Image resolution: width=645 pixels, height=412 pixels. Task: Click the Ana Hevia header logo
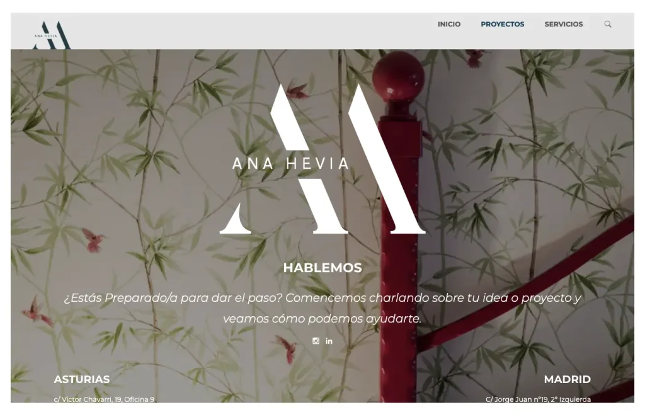52,35
